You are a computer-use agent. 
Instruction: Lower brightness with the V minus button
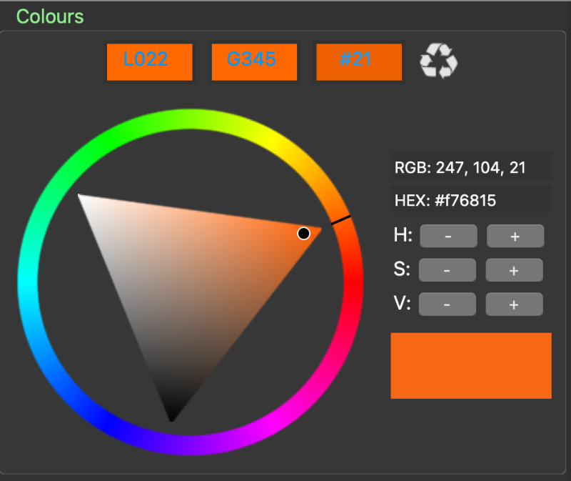(447, 304)
